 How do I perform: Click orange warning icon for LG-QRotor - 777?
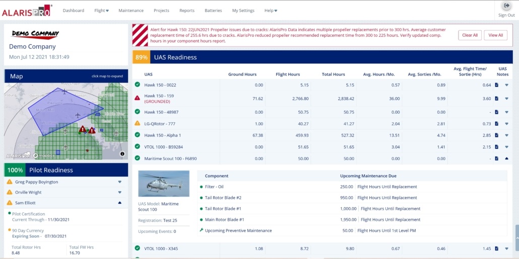pos(137,123)
